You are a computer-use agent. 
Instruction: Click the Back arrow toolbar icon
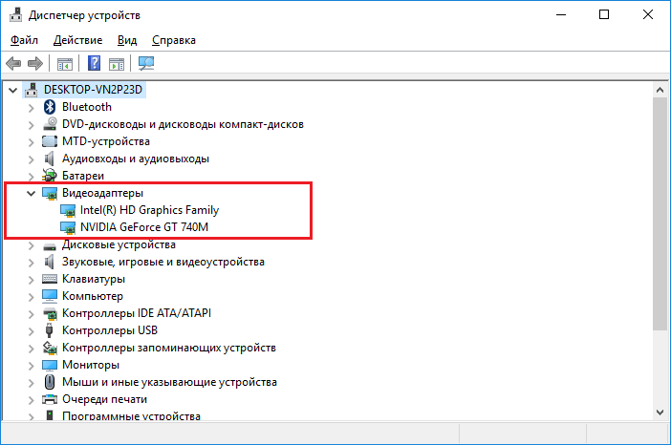click(13, 64)
